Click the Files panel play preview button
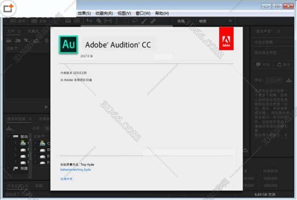This screenshot has width=297, height=200. [x=46, y=107]
